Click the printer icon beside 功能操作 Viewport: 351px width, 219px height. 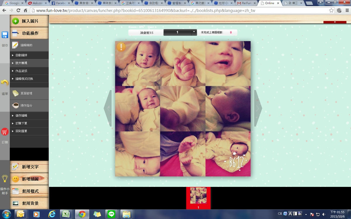click(16, 33)
